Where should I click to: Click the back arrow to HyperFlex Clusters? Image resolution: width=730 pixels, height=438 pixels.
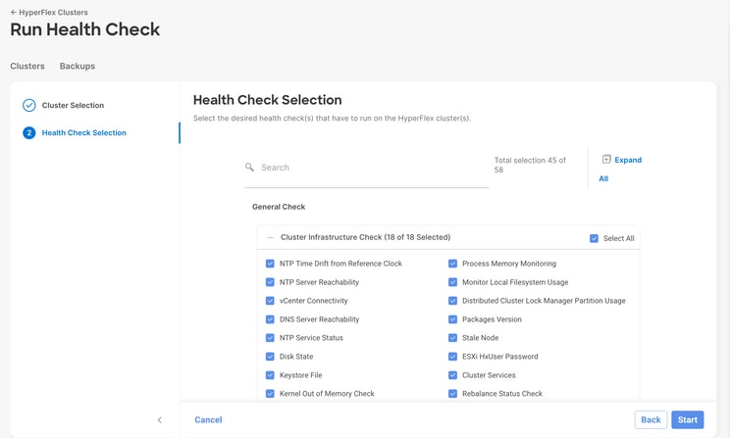point(14,13)
